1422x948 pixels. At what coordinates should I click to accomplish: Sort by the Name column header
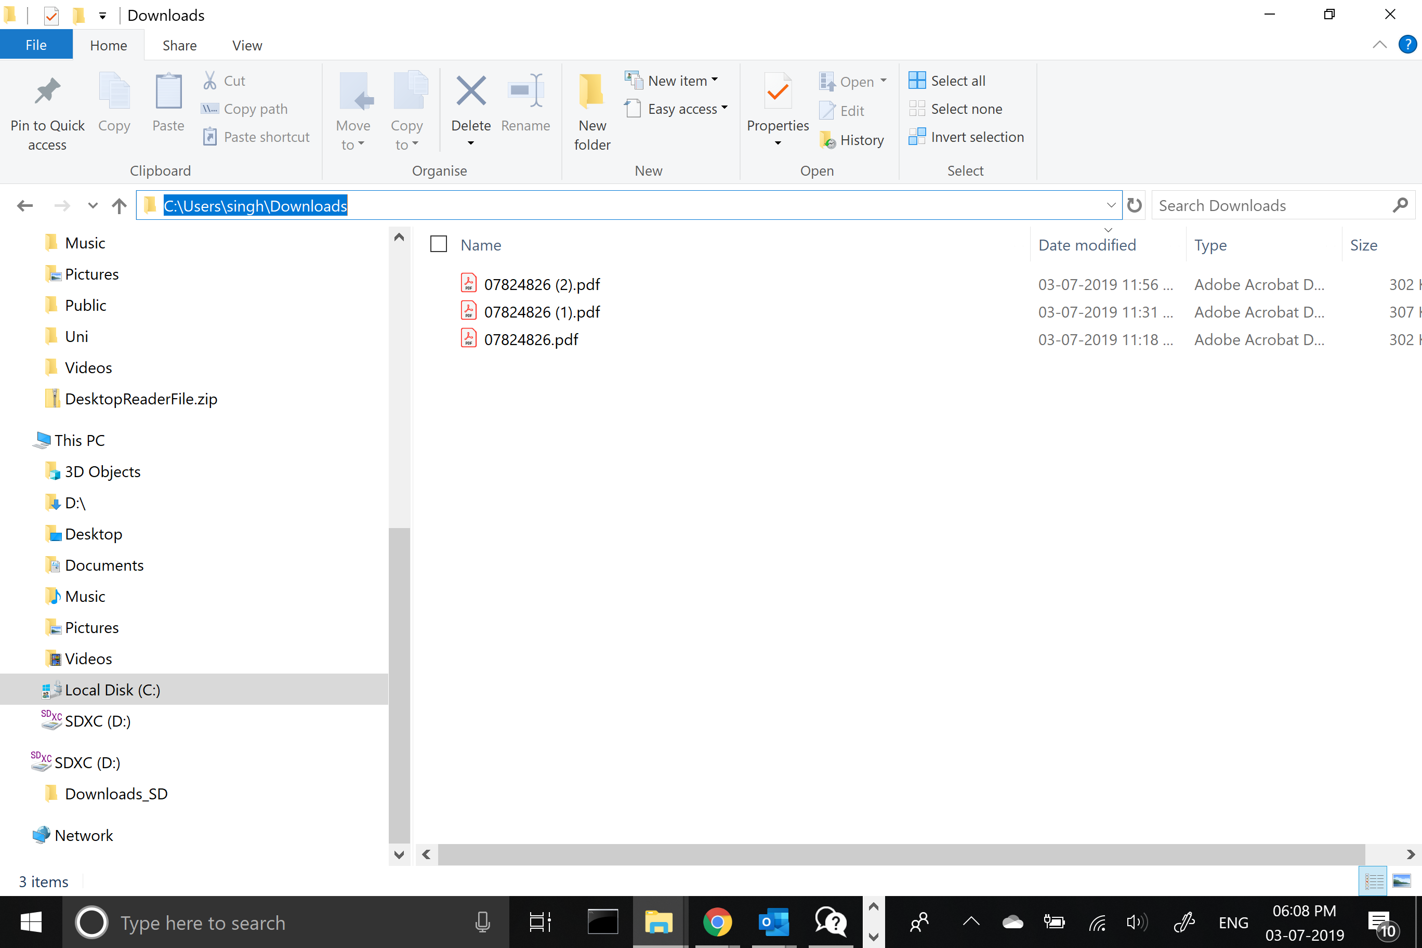481,245
